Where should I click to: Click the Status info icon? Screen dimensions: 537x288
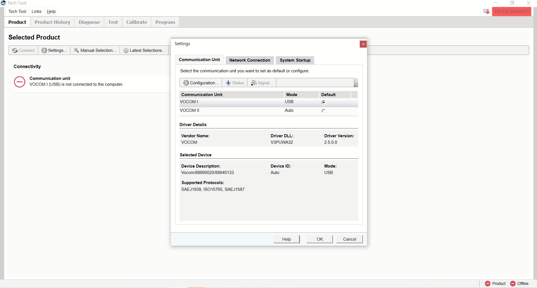tap(228, 83)
